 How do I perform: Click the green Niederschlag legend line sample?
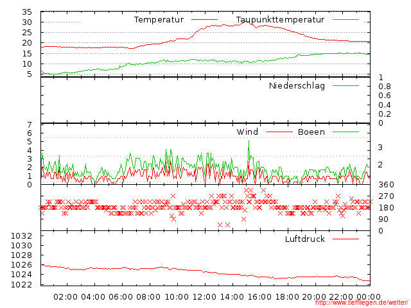pyautogui.click(x=345, y=85)
